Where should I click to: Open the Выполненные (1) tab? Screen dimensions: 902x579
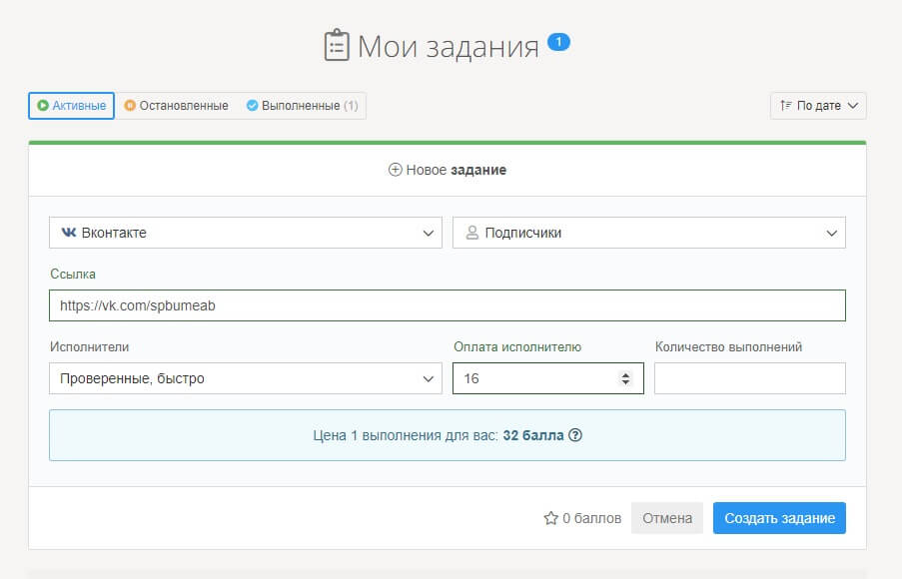[302, 106]
